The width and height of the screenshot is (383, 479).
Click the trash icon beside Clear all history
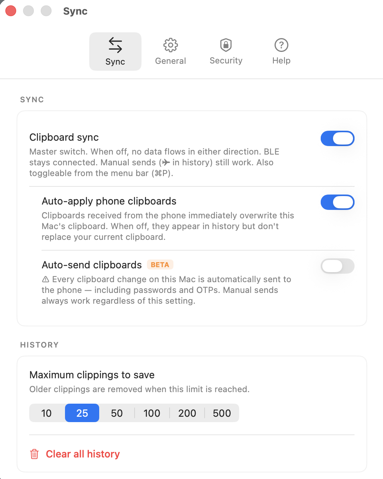pos(34,454)
